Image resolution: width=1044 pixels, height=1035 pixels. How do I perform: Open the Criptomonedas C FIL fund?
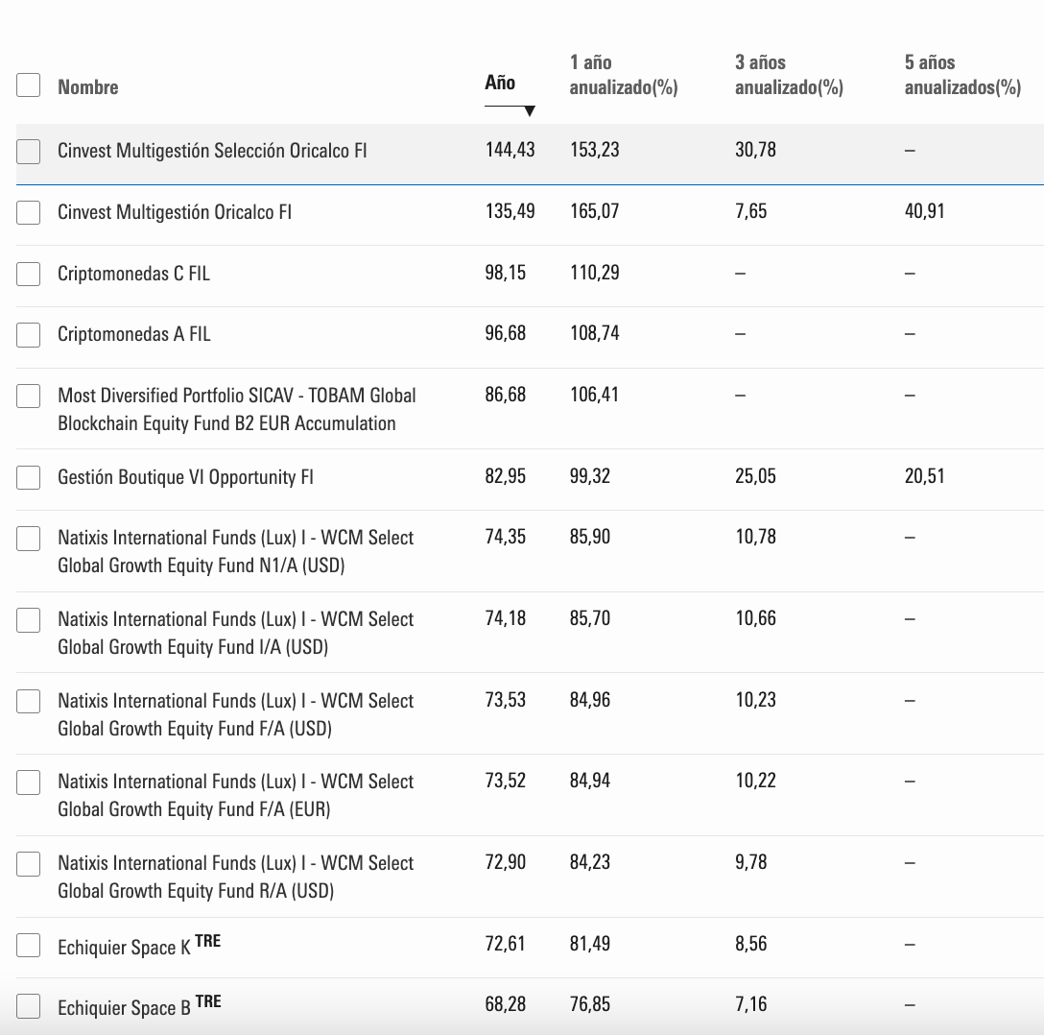[x=133, y=273]
